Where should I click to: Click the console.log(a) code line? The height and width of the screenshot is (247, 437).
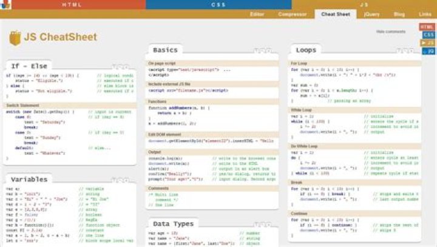[166, 158]
